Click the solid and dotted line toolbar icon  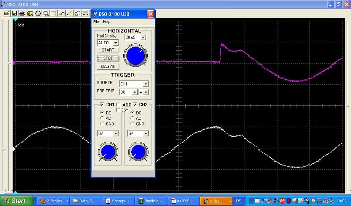85,13
